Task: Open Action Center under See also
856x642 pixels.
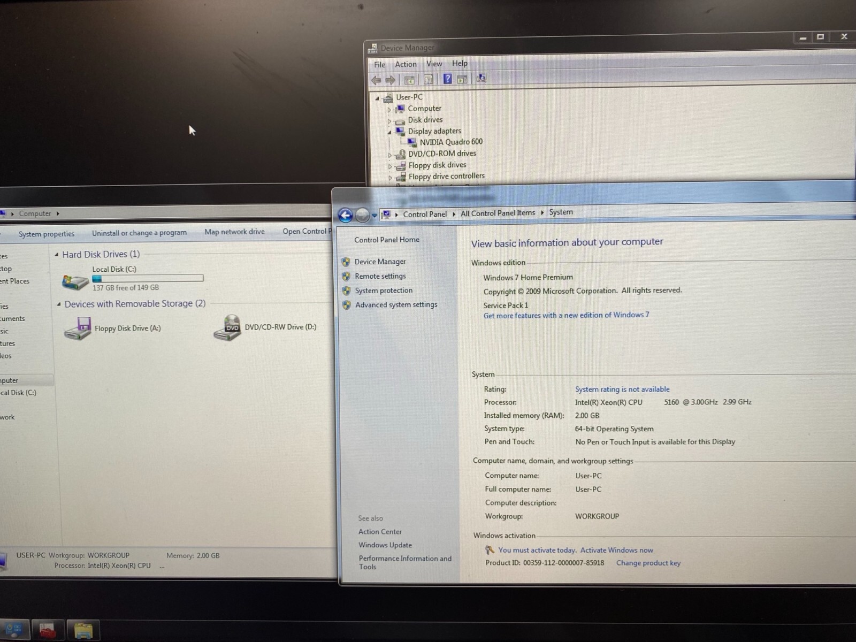Action: [380, 532]
